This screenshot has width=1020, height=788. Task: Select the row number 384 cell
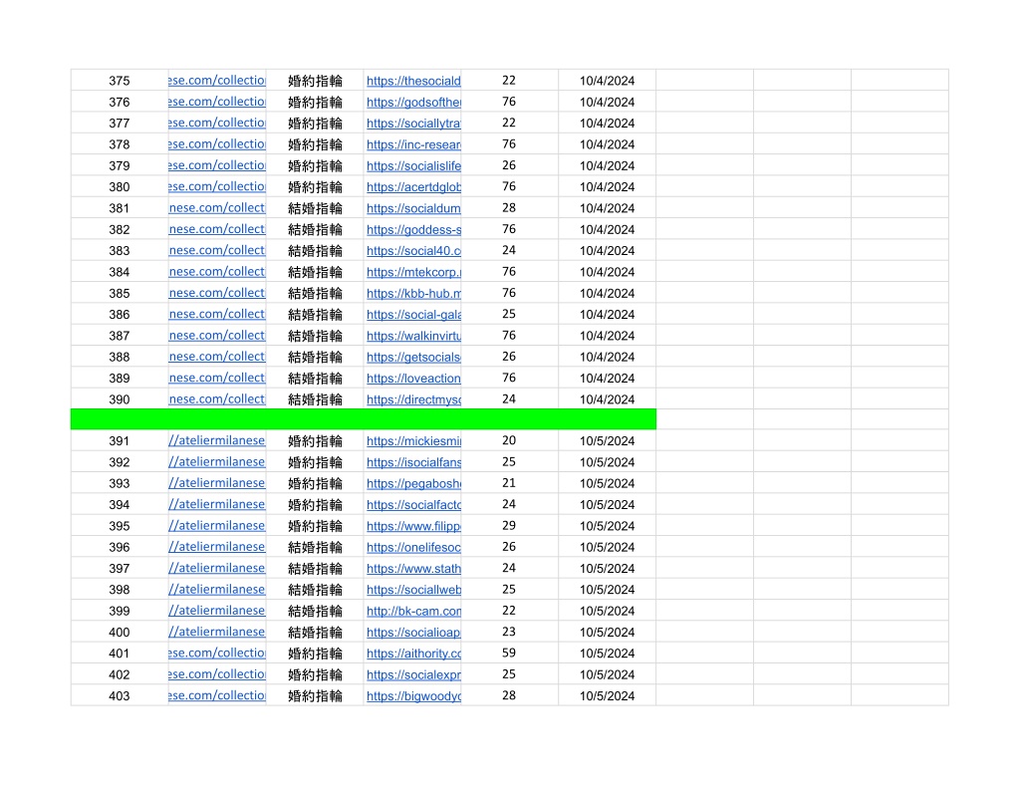click(120, 272)
